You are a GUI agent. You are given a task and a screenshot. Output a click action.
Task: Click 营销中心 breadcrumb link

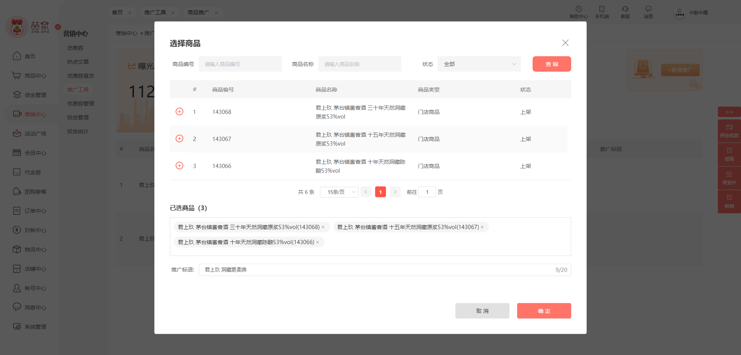pos(127,33)
